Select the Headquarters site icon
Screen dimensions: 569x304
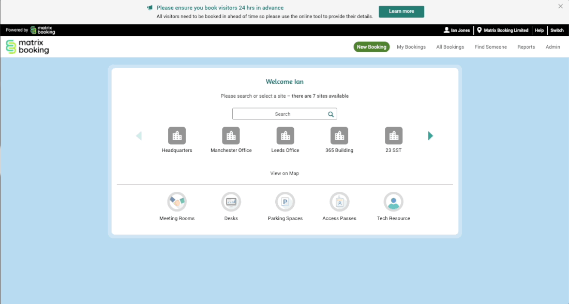[x=177, y=136]
